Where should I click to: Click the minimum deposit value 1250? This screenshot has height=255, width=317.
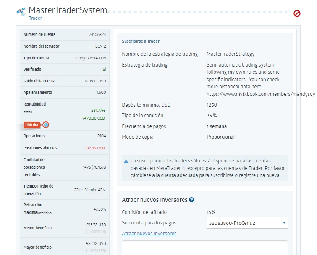tap(212, 105)
